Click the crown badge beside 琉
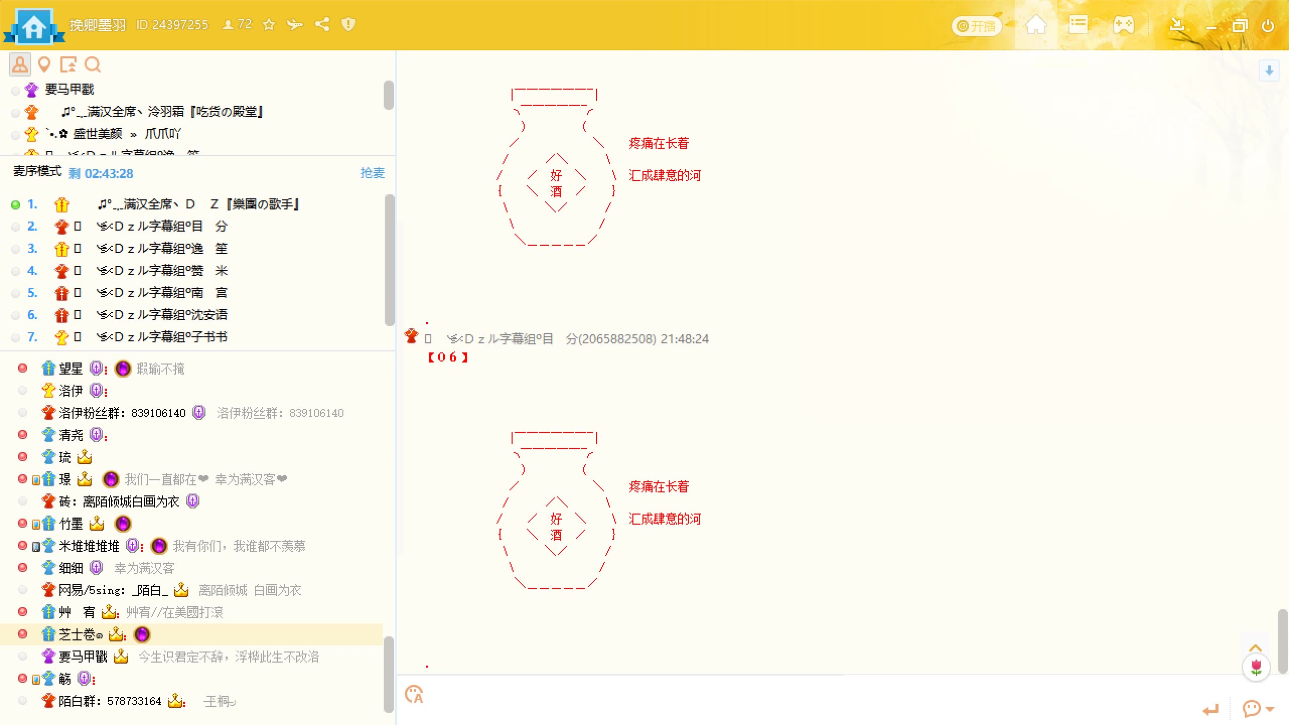1289x725 pixels. [85, 457]
